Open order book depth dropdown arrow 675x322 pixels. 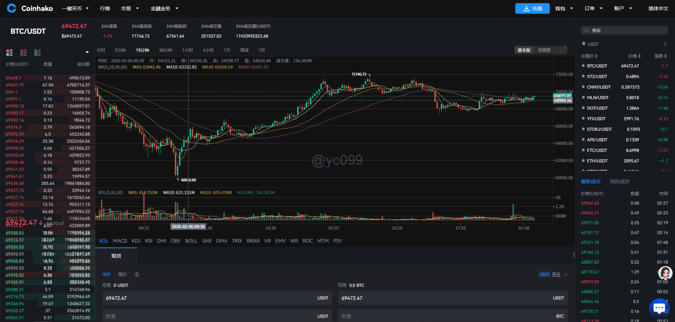[87, 52]
